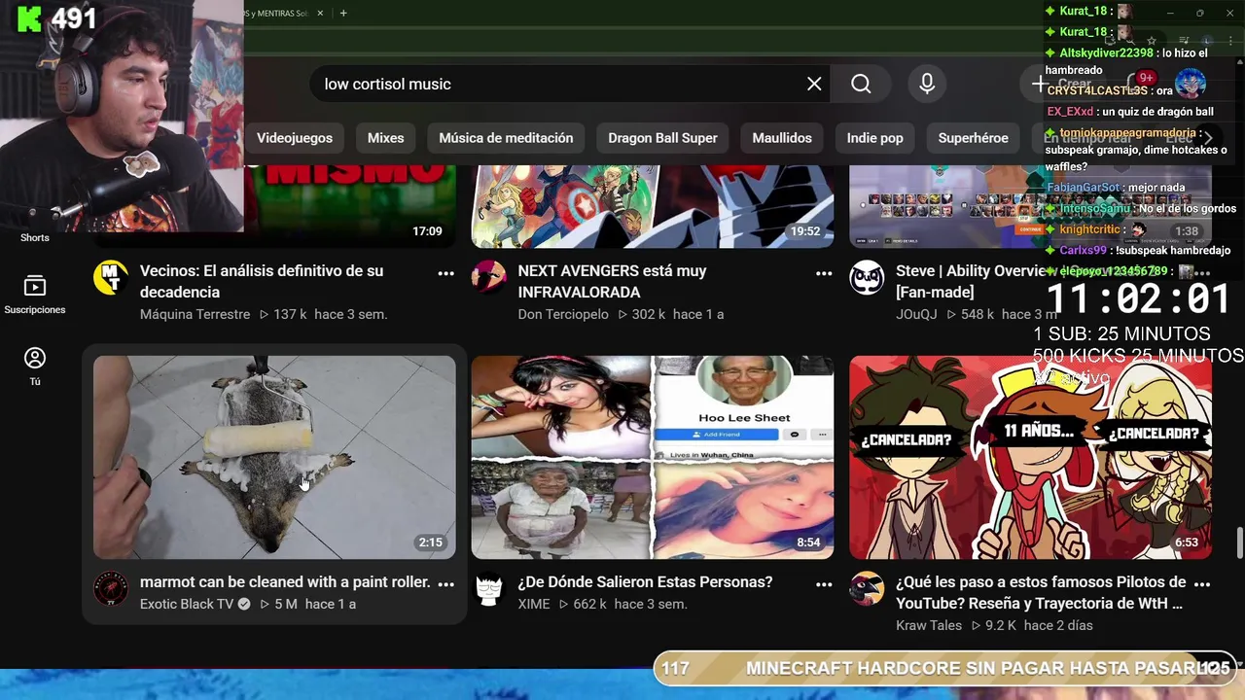Click the page vertical scrollbar thumb

tap(1239, 541)
